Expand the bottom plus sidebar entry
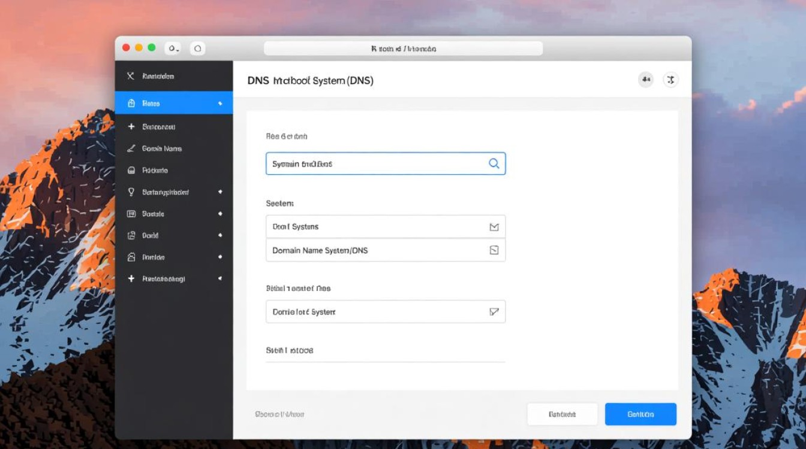 point(219,278)
